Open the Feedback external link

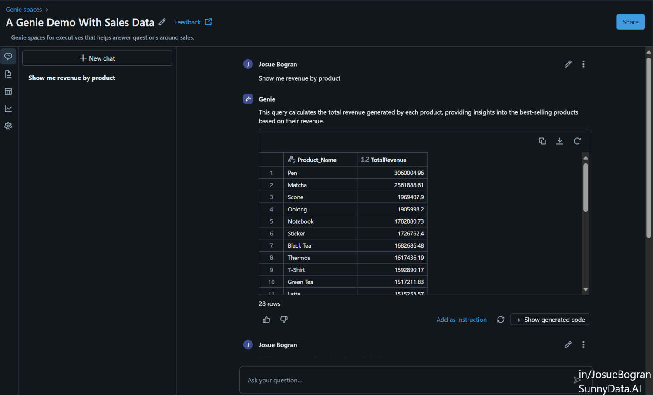coord(187,22)
